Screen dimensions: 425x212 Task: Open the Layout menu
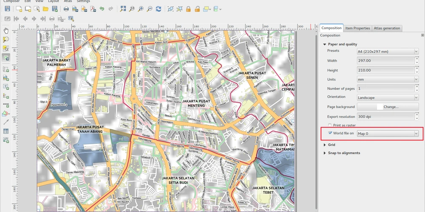pyautogui.click(x=54, y=1)
